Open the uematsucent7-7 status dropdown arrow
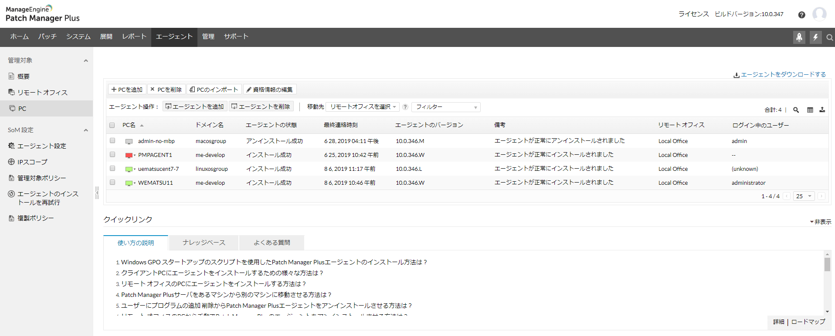Screen dimensions: 835x336 (x=135, y=169)
